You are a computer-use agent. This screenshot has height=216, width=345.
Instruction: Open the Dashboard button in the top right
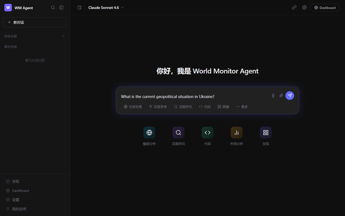(325, 8)
